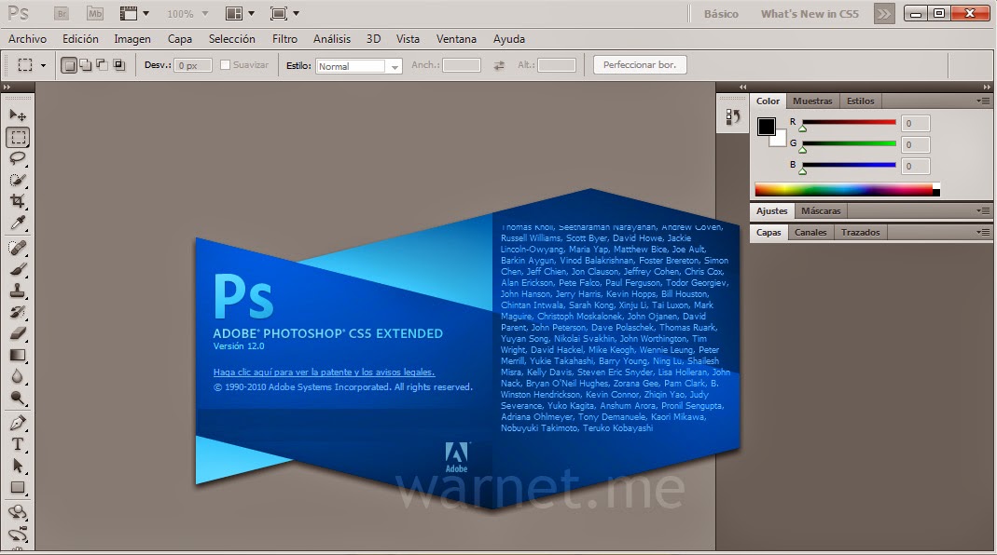Open the Estilo dropdown showing Normal
The height and width of the screenshot is (555, 997).
(359, 65)
